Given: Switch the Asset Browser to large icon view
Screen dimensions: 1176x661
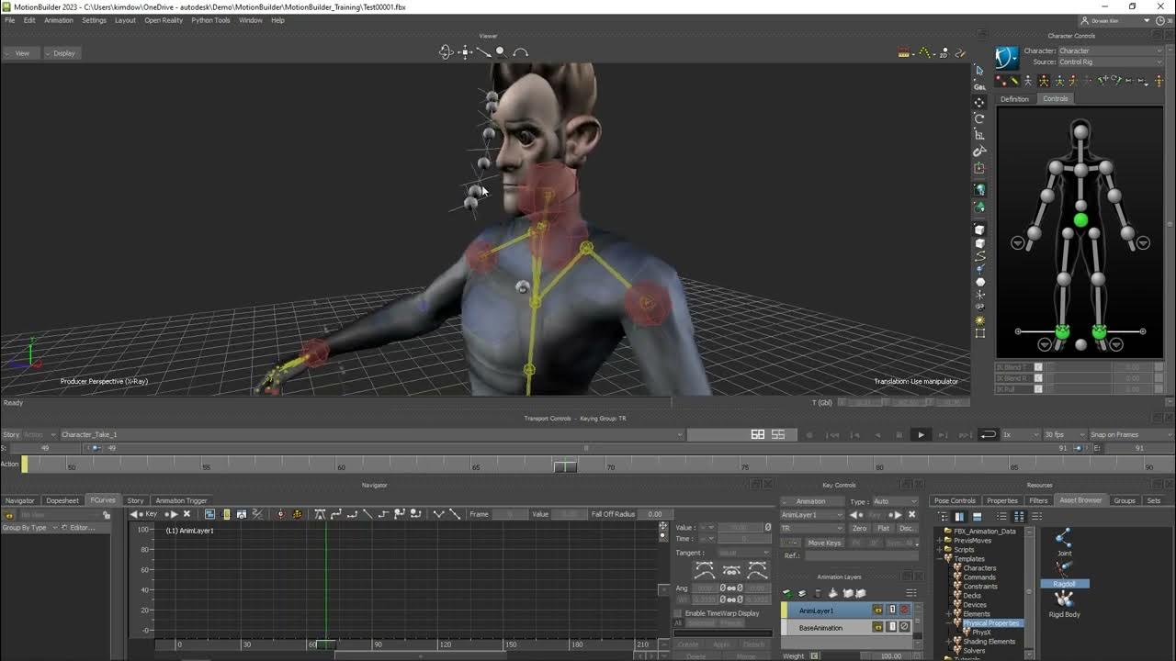Looking at the screenshot, I should click(x=1019, y=517).
